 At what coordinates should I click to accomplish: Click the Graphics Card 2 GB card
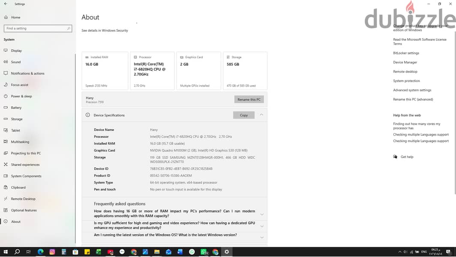198,71
